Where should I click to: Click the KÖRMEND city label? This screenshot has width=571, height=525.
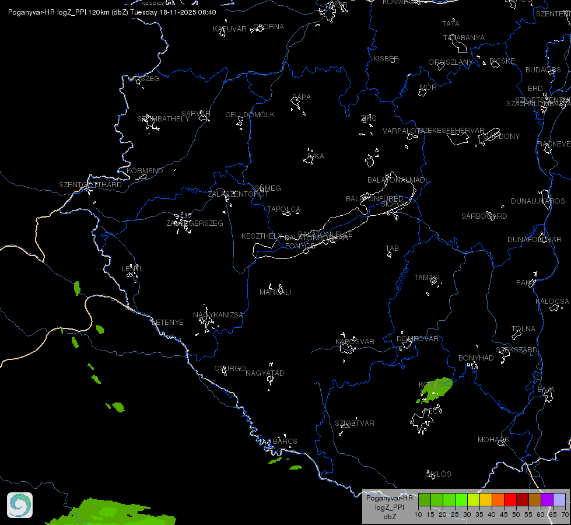[x=145, y=170]
